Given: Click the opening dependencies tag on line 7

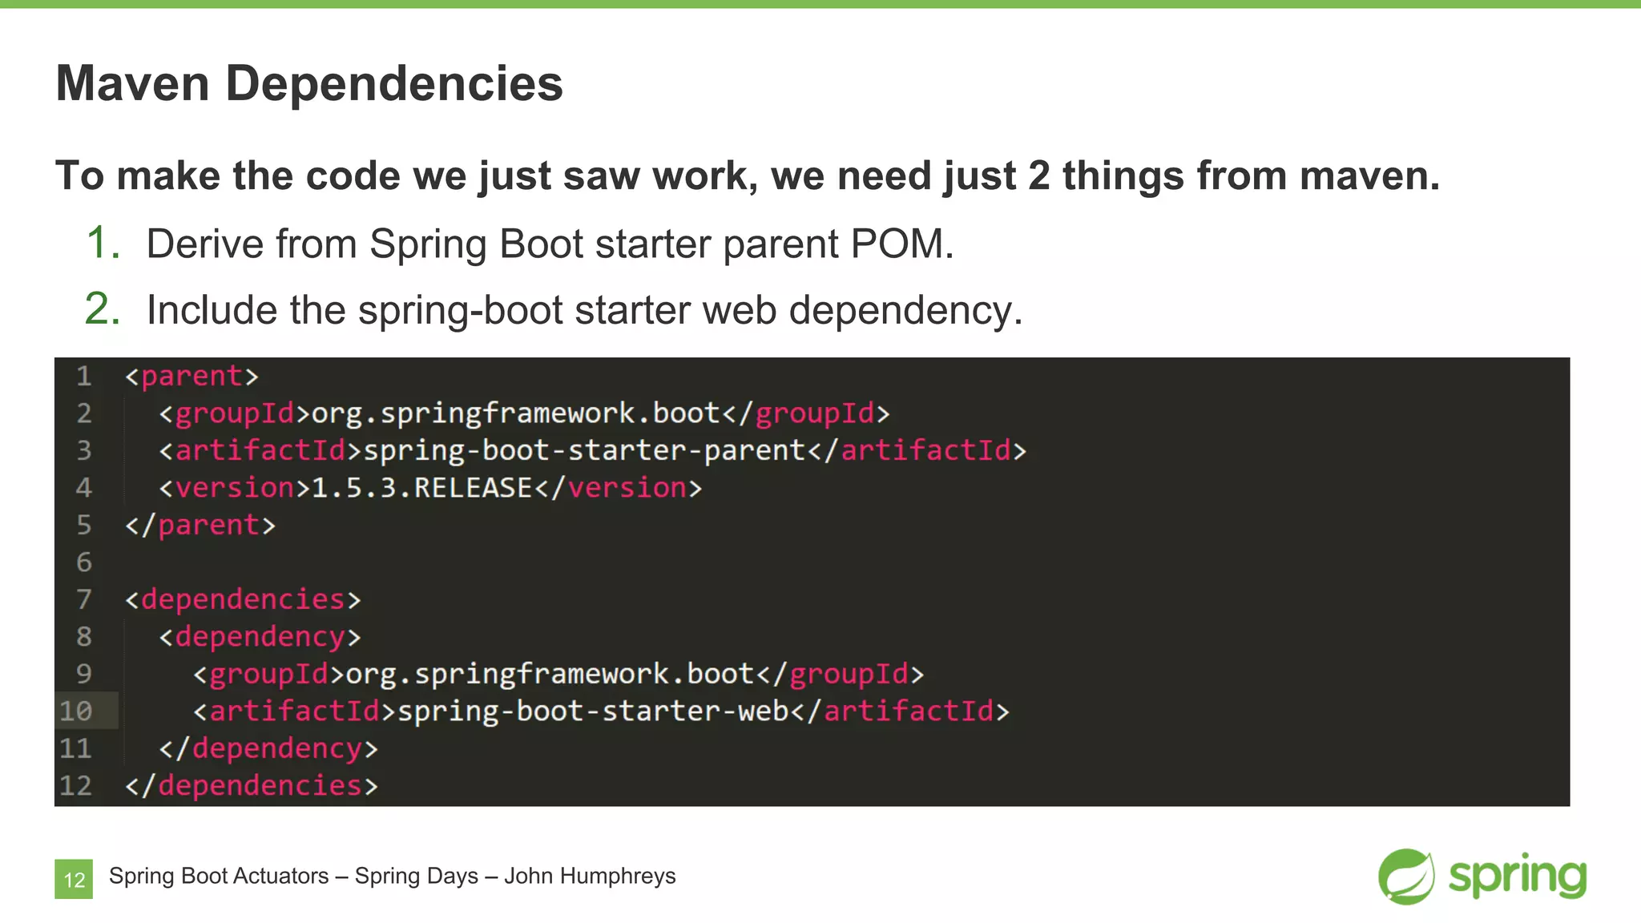Looking at the screenshot, I should 244,599.
